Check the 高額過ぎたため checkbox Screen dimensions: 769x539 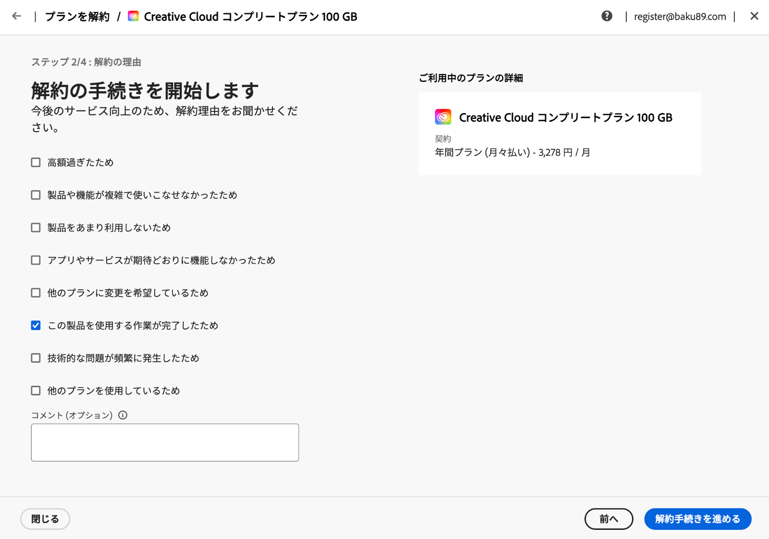click(x=36, y=162)
